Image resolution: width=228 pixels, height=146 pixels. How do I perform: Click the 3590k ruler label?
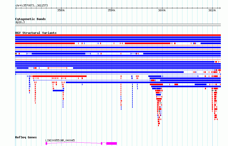click(111, 10)
